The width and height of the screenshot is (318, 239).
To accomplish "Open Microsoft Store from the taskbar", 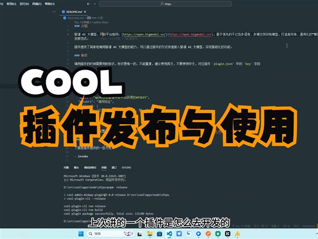I will [x=160, y=234].
